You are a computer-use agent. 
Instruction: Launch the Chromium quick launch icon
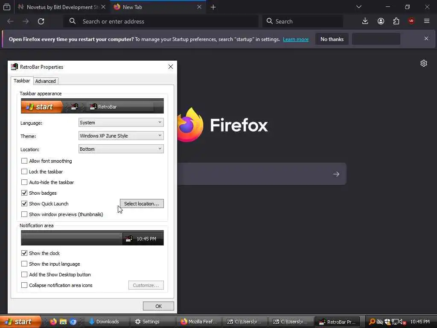coord(73,322)
